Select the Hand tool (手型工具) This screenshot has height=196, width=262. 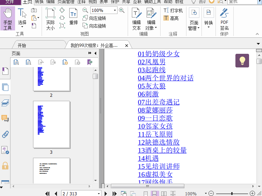click(x=8, y=19)
